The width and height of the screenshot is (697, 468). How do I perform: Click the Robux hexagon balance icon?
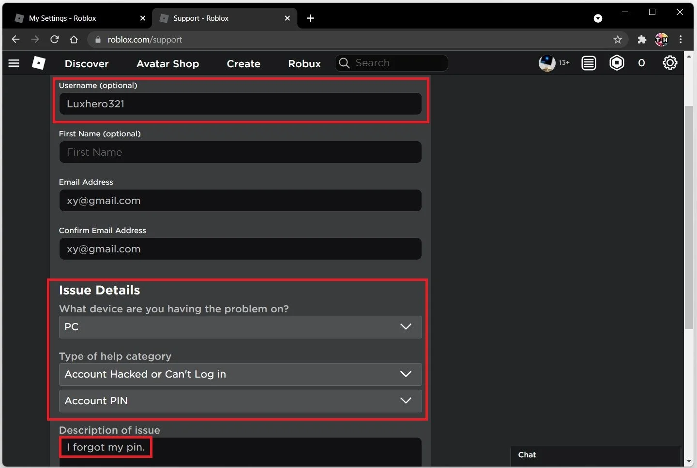coord(617,63)
